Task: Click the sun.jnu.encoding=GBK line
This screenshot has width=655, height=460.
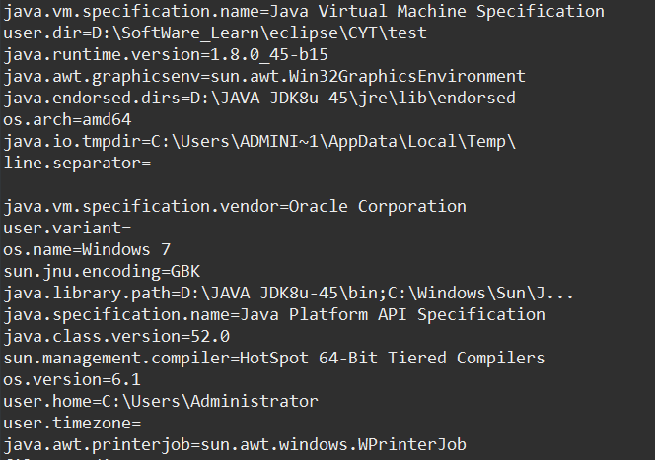Action: 102,272
